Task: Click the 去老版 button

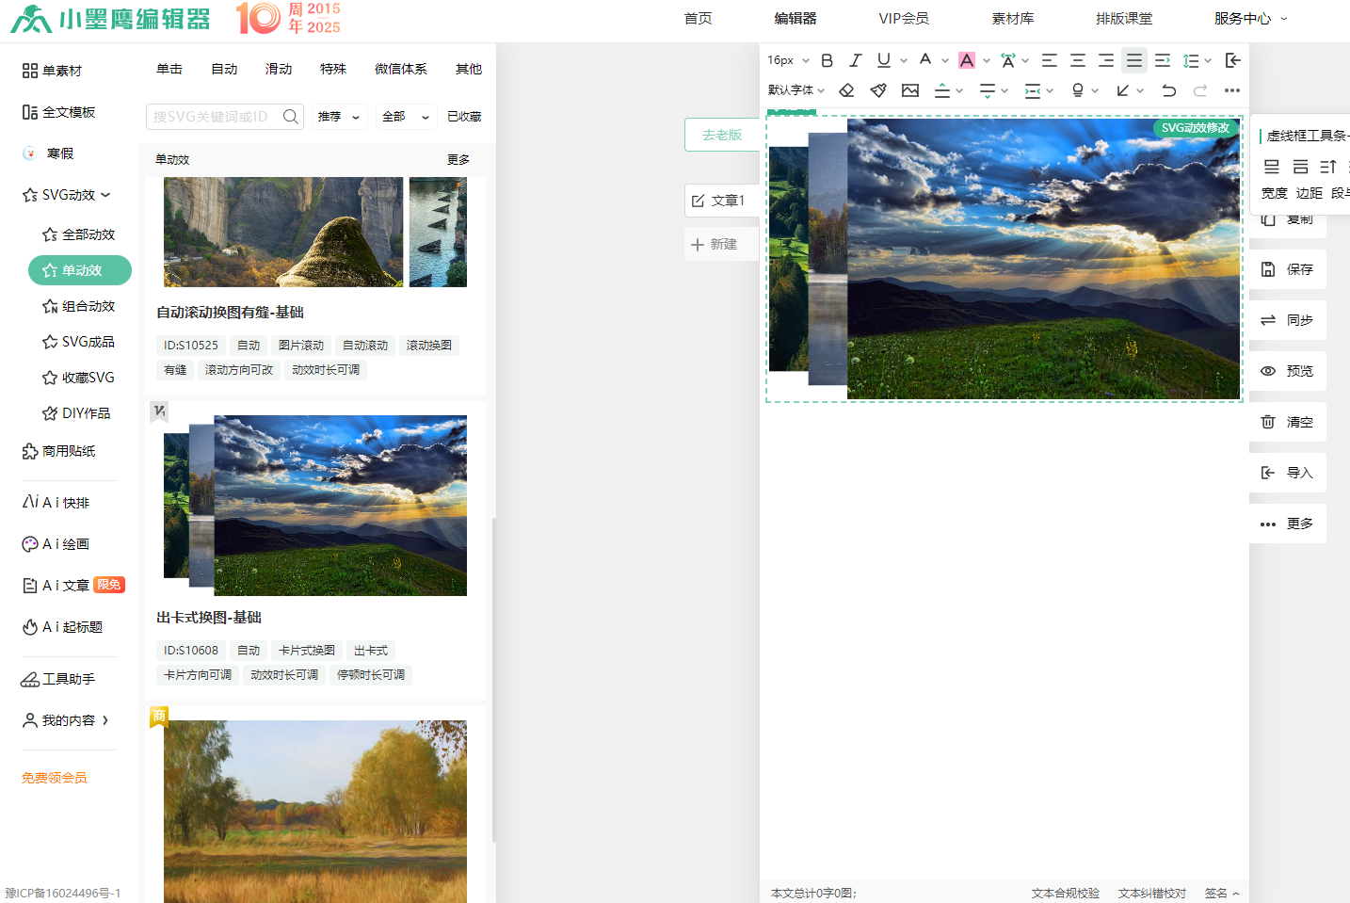Action: (x=722, y=135)
